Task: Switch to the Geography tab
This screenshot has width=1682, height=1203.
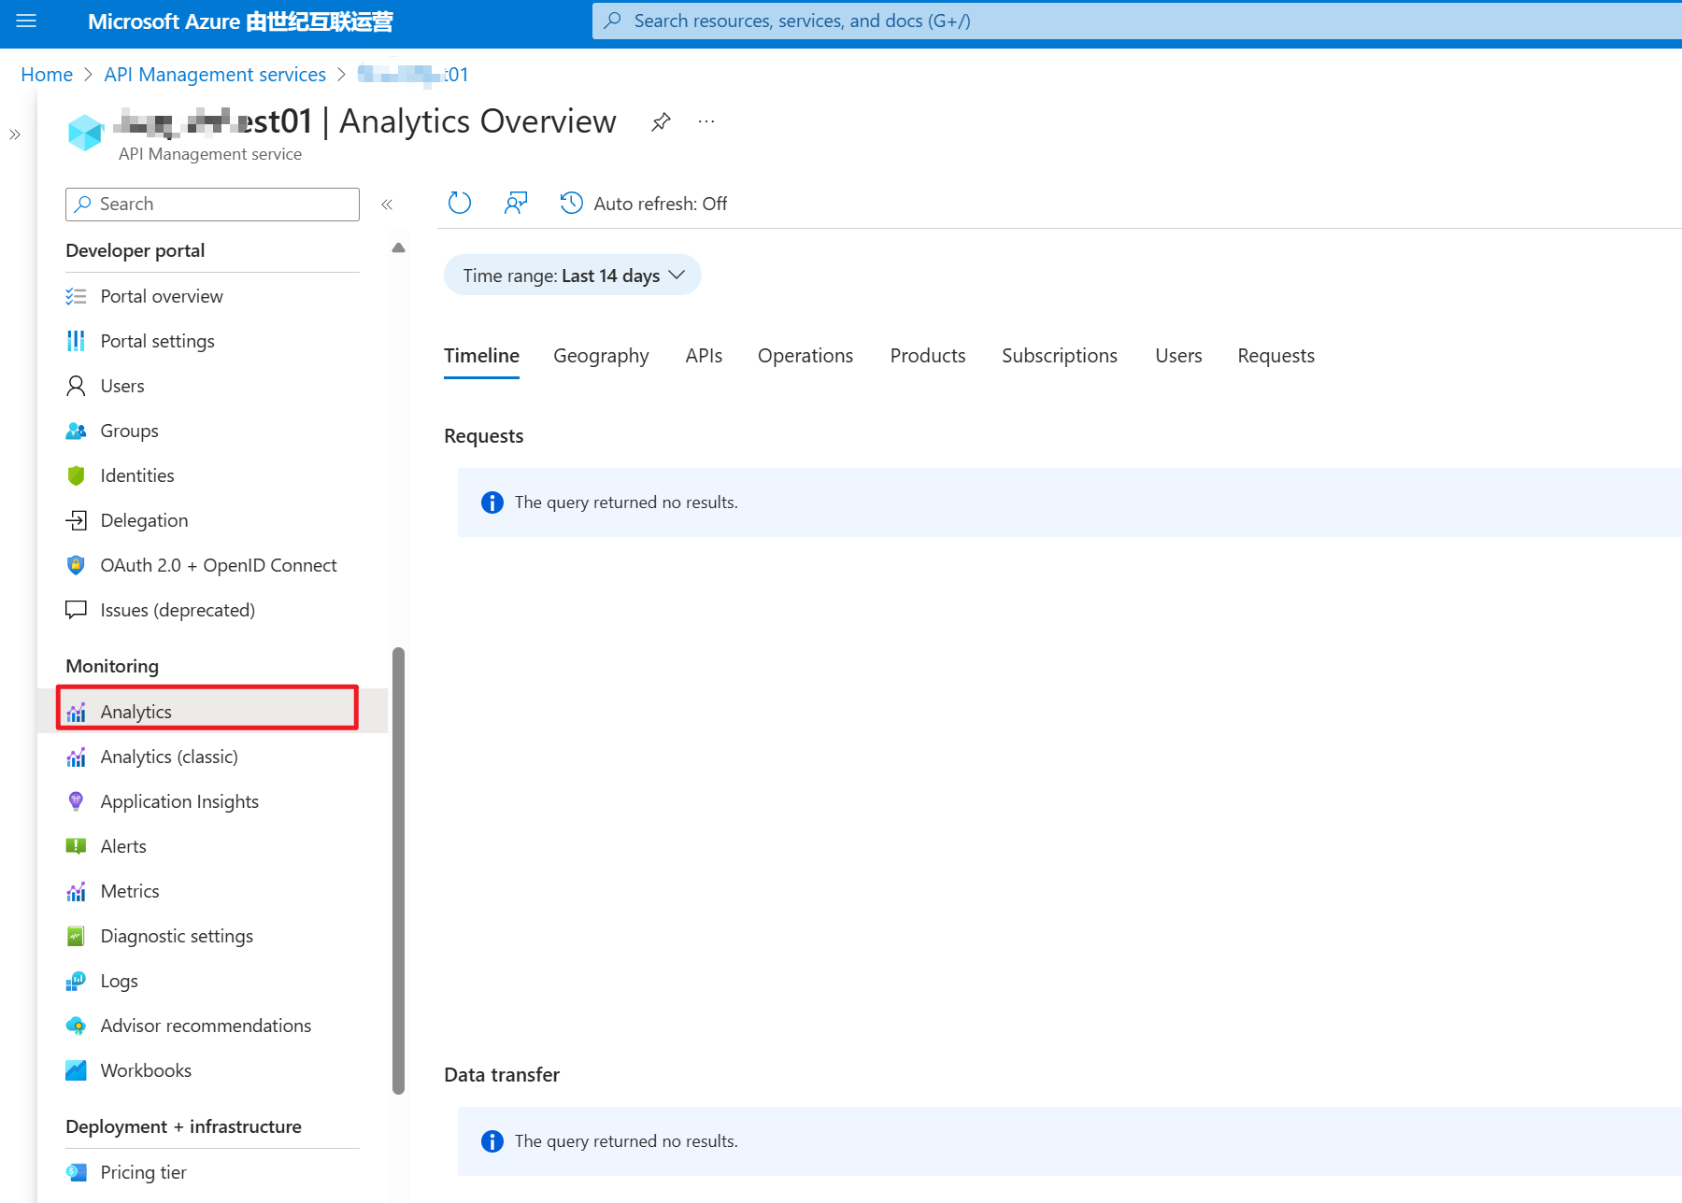Action: point(601,356)
